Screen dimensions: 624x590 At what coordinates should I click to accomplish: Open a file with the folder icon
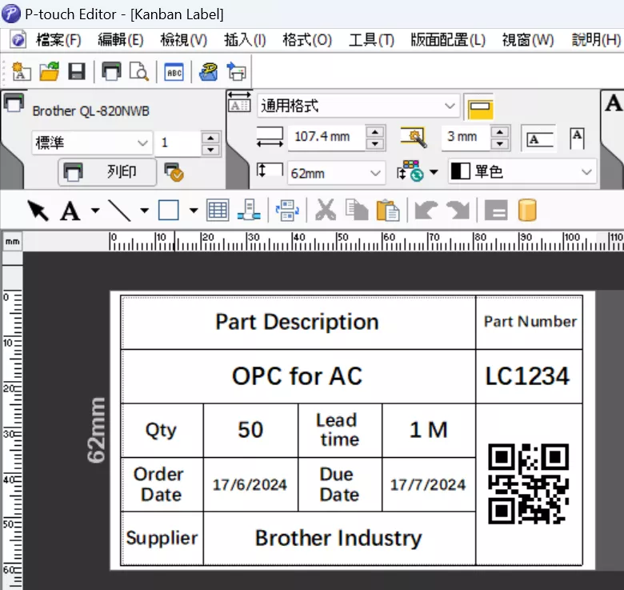(50, 73)
